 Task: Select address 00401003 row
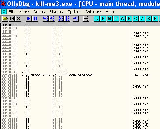tap(80, 33)
